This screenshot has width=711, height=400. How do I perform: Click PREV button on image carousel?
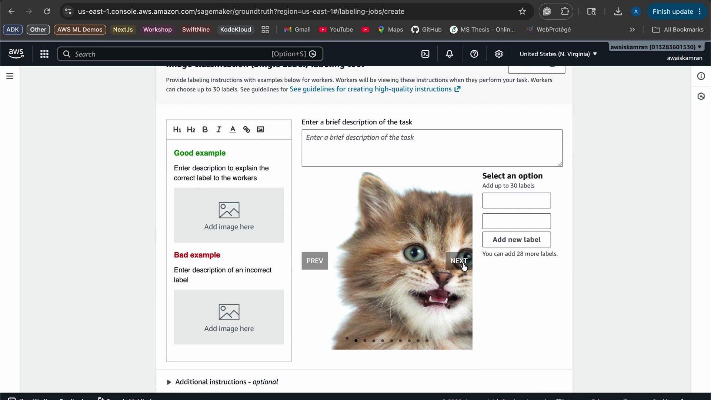315,261
